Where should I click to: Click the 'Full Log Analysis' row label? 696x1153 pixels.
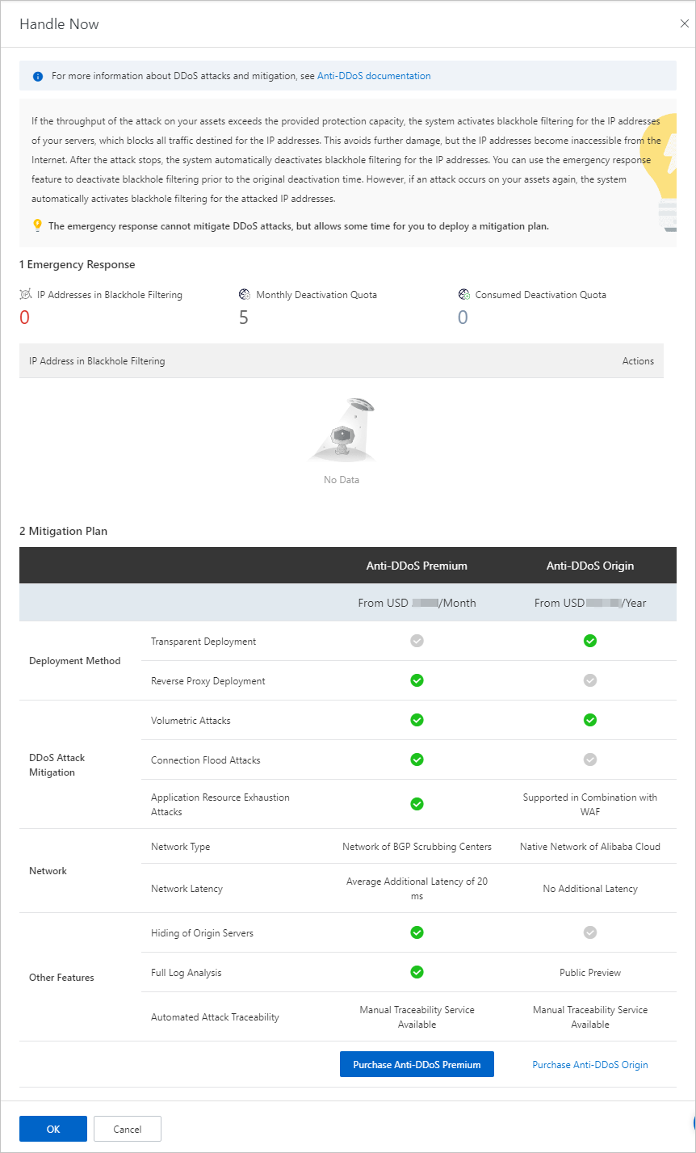[187, 973]
